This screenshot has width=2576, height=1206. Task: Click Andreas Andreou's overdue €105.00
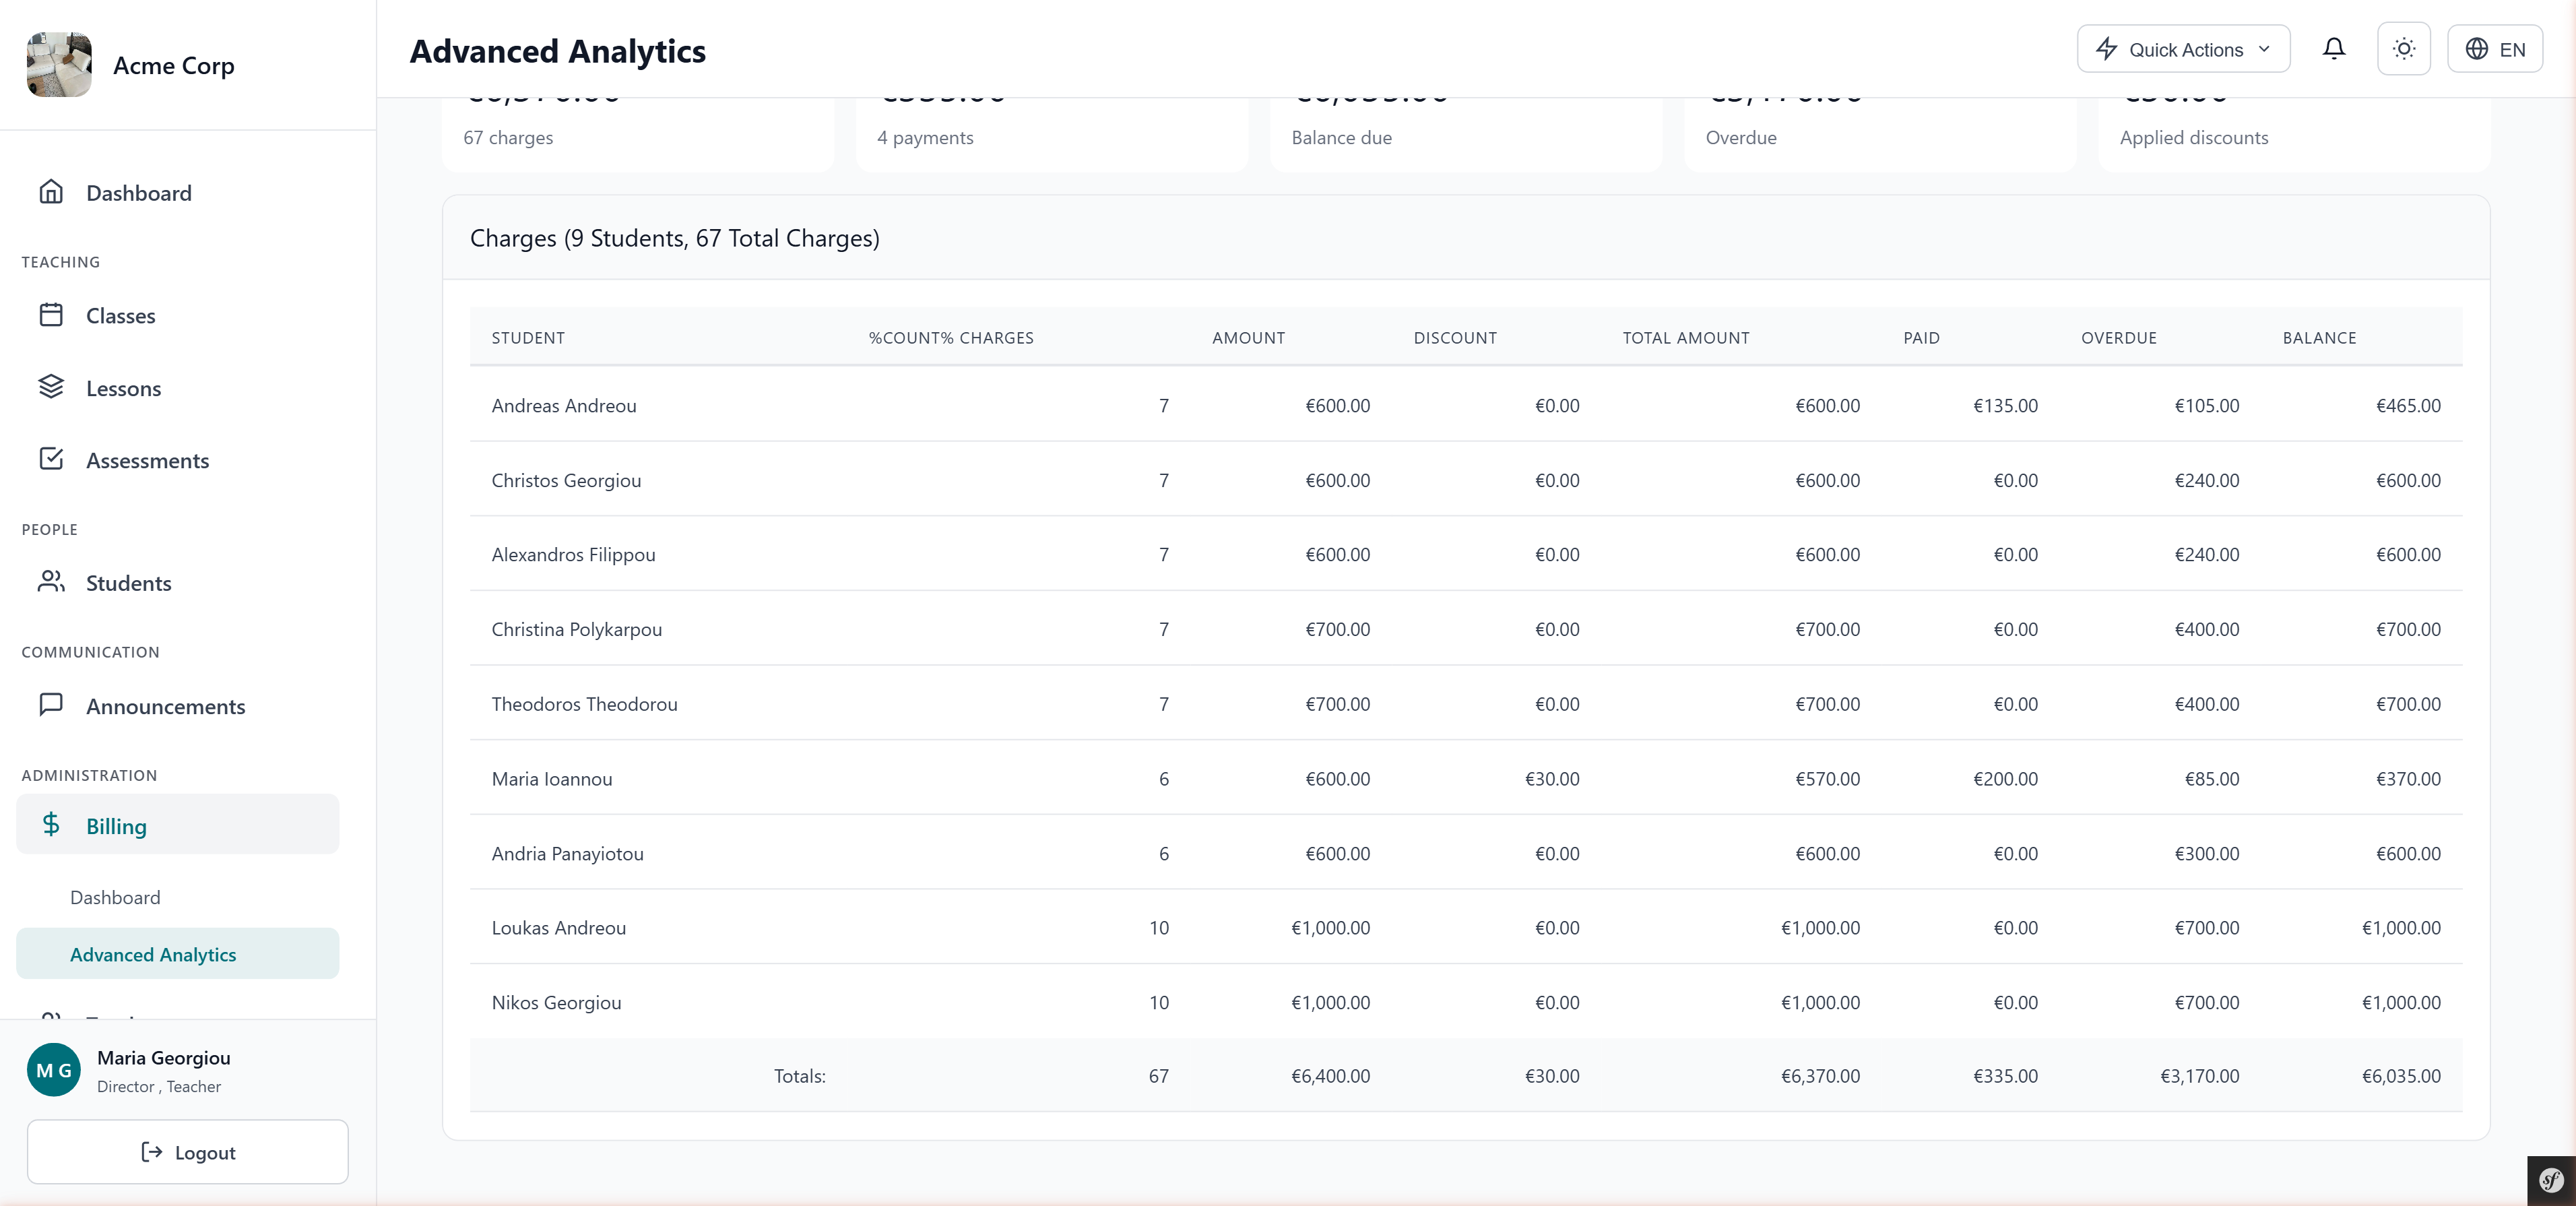[2207, 405]
